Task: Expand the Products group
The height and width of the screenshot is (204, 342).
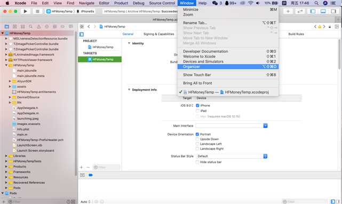Action: click(x=6, y=167)
